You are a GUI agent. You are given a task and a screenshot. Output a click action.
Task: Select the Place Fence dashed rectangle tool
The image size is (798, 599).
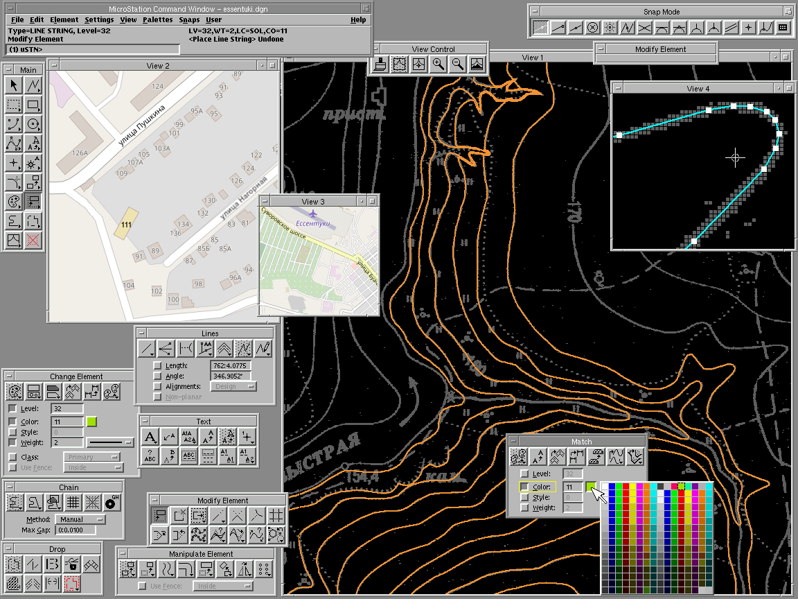[13, 105]
